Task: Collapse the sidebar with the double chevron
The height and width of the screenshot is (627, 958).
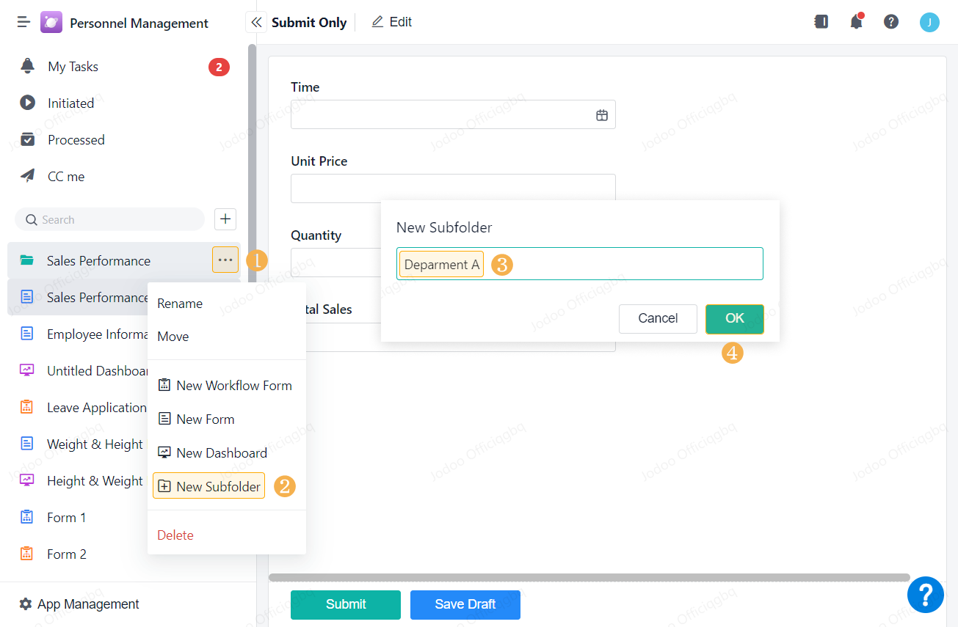Action: pyautogui.click(x=255, y=22)
